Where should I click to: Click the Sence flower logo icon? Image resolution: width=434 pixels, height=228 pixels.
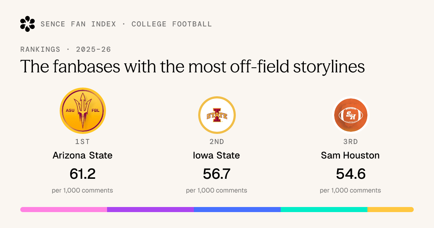click(27, 24)
